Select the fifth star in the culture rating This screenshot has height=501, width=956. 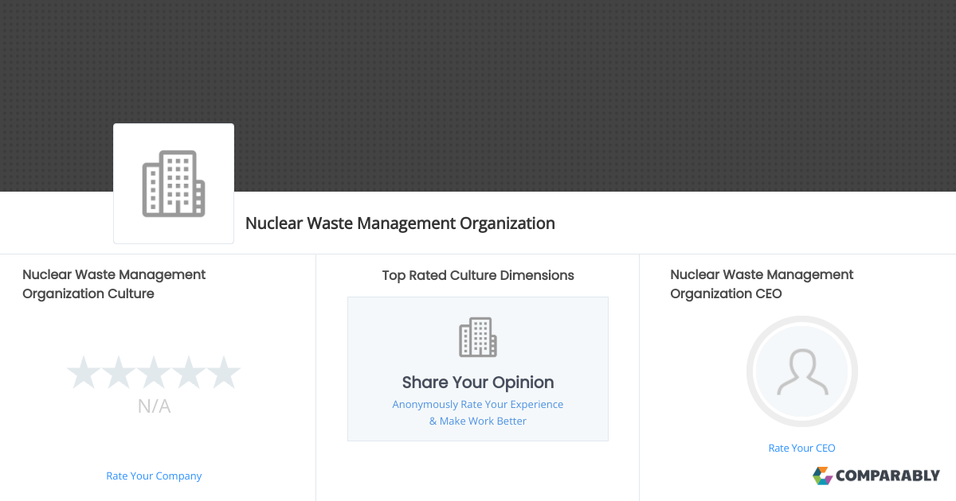click(x=224, y=371)
